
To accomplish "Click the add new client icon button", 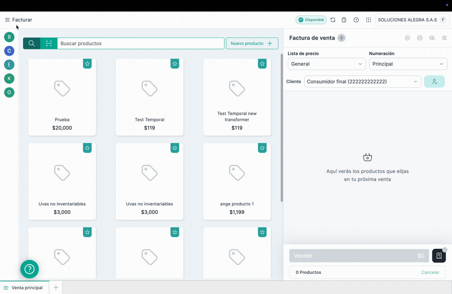I will pos(434,82).
